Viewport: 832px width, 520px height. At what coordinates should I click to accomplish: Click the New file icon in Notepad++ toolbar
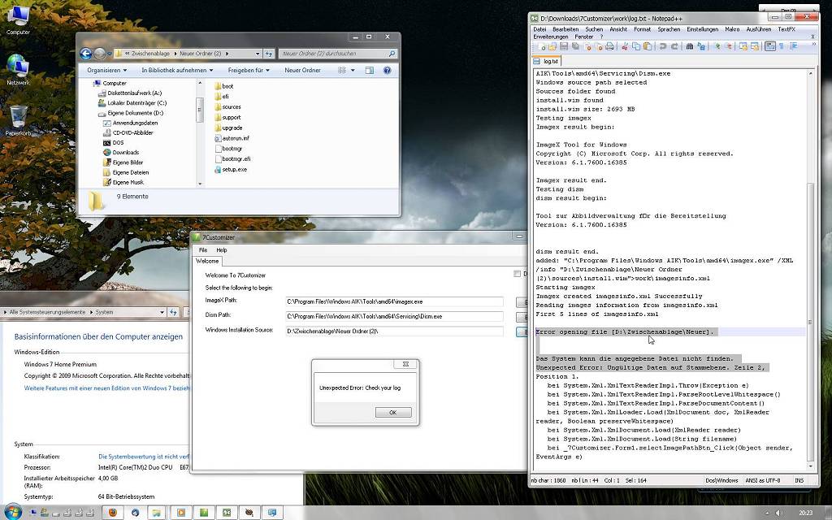[541, 46]
